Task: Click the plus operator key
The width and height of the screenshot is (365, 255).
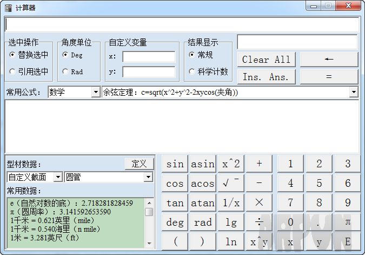Action: point(259,164)
